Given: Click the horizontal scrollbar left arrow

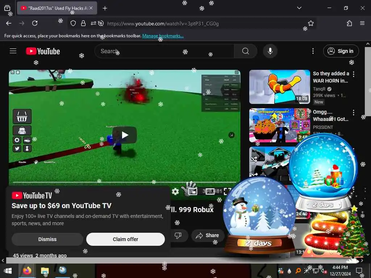Looking at the screenshot, I should (x=3, y=261).
